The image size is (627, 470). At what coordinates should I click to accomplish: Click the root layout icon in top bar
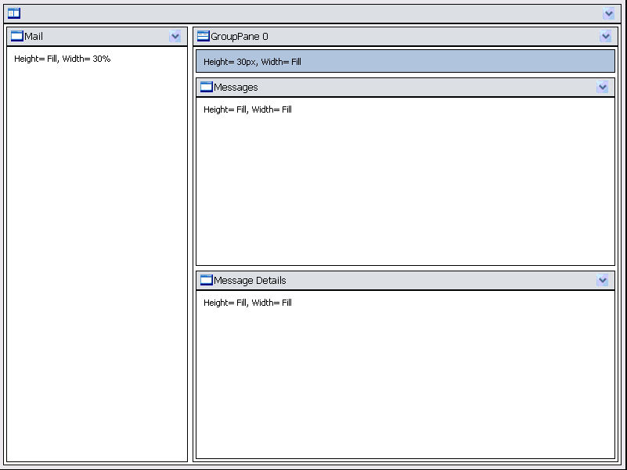tap(14, 13)
